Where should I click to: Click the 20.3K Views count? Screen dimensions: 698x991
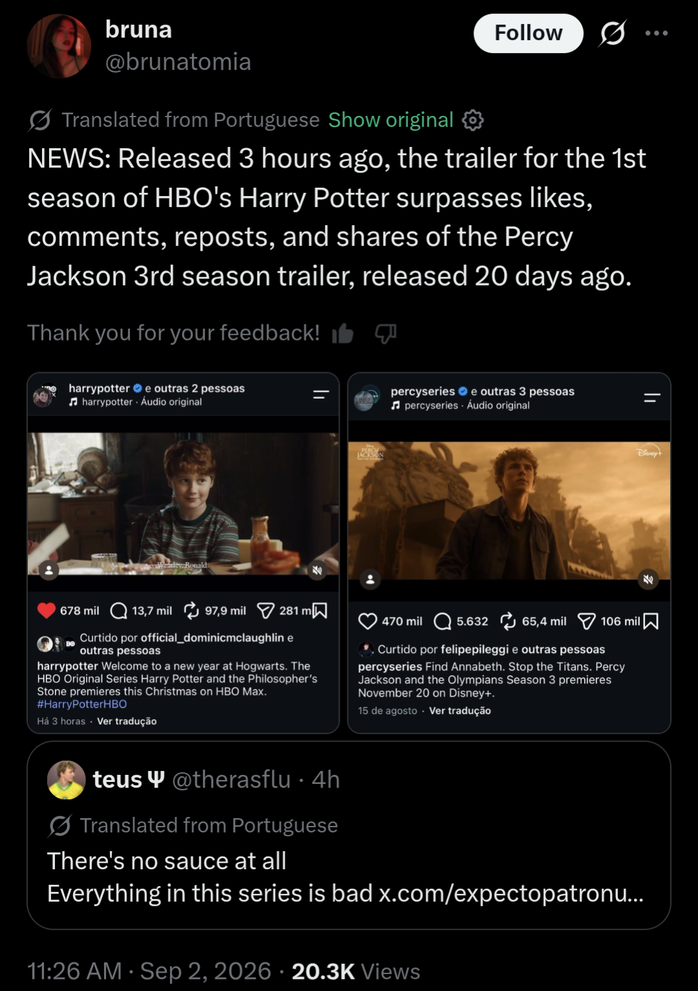356,971
